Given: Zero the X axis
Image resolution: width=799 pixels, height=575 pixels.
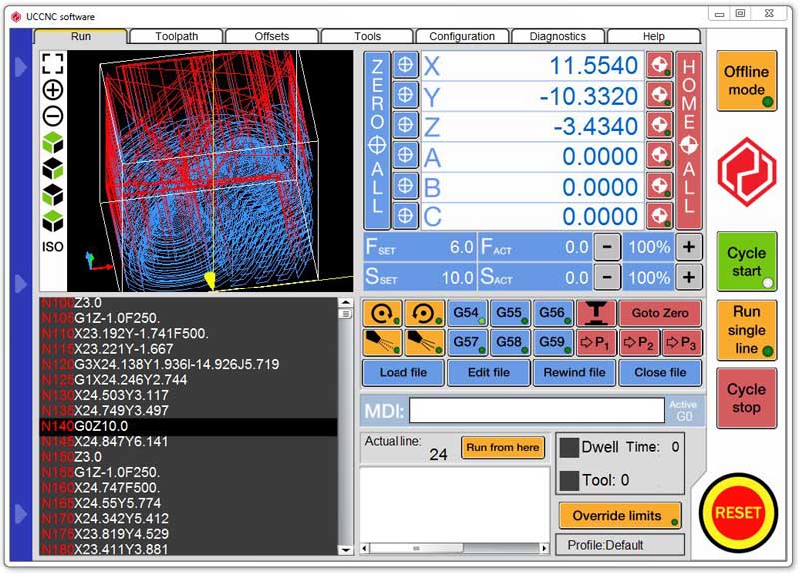Looking at the screenshot, I should (405, 65).
